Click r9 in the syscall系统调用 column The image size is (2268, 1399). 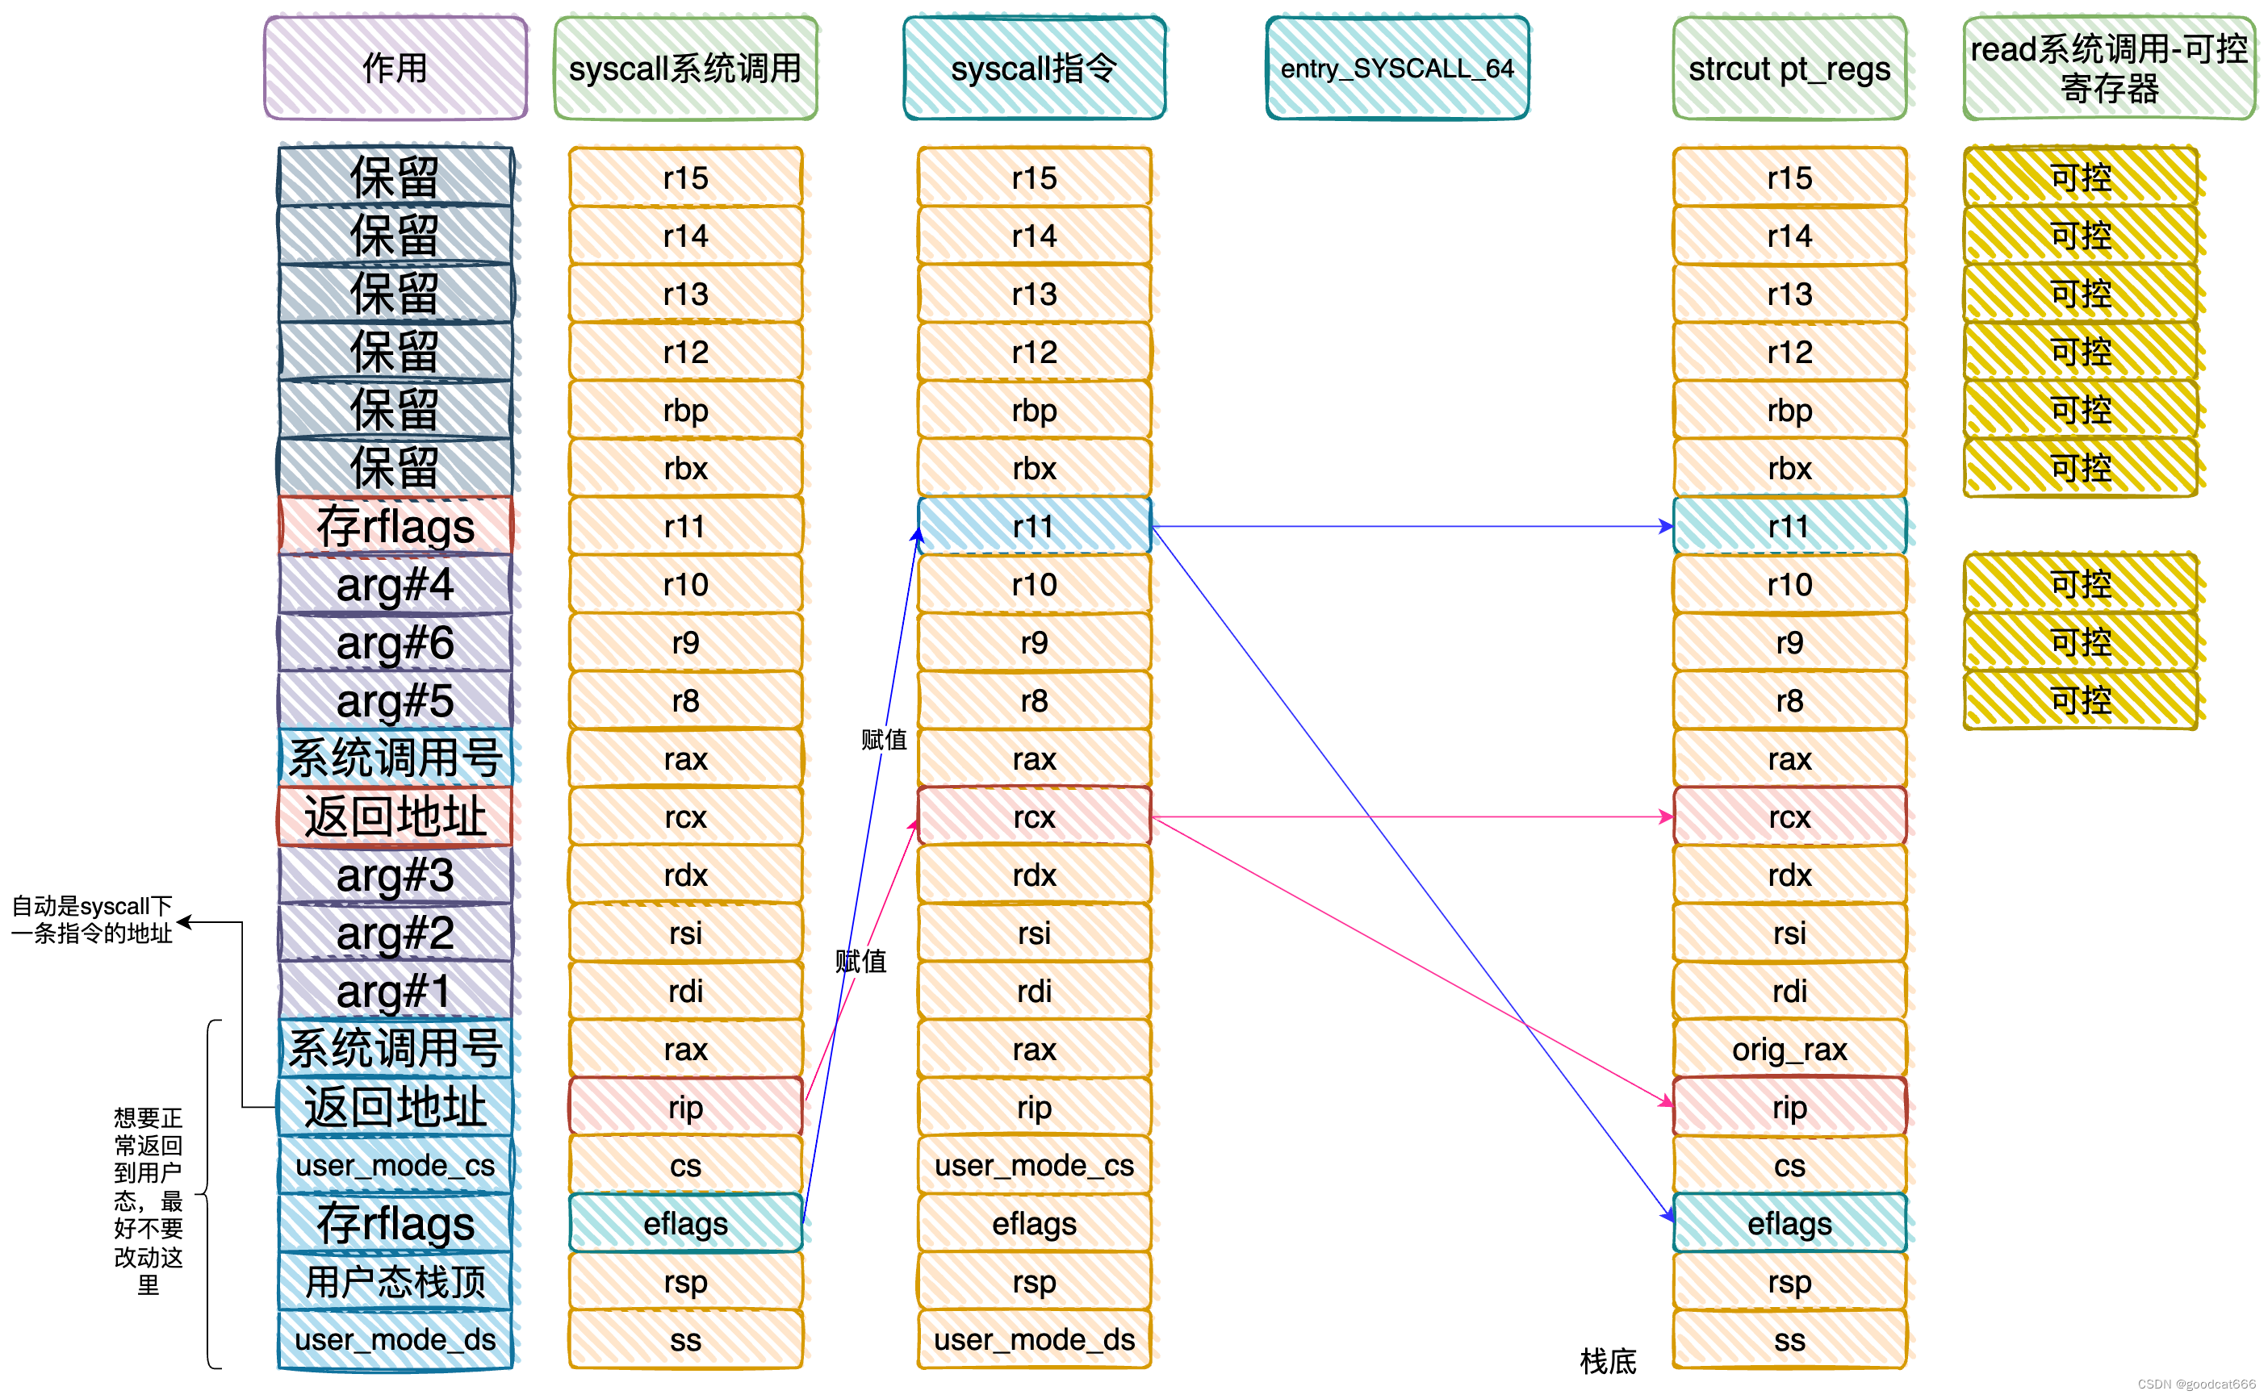point(686,642)
